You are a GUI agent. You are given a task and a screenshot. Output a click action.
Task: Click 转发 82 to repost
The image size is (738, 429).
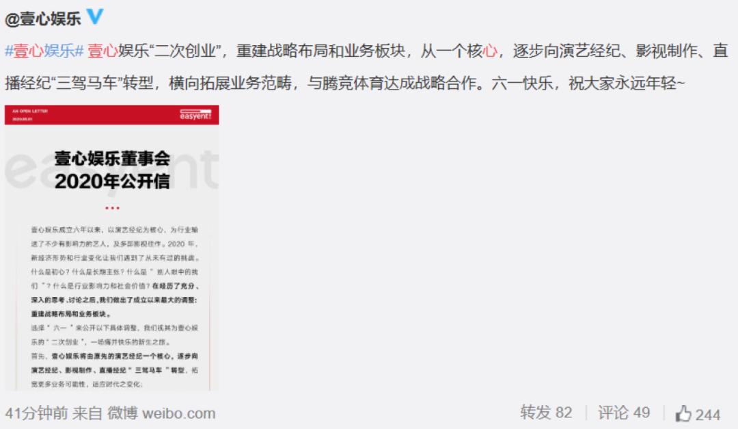(546, 413)
